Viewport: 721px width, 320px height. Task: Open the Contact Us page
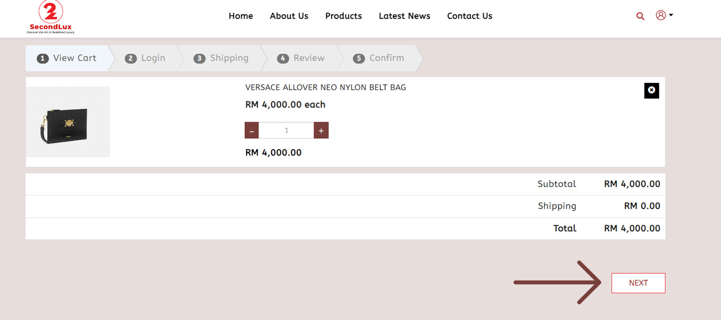pos(469,16)
